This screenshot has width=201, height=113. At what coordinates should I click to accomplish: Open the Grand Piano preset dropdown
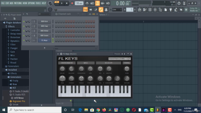click(118, 59)
